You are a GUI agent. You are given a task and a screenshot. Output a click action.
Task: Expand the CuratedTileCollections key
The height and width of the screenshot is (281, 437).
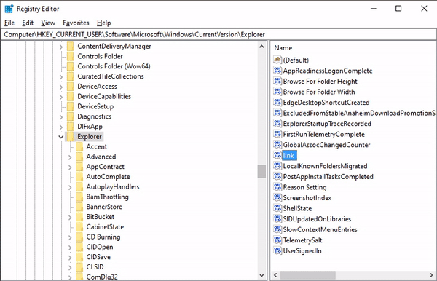(x=61, y=77)
